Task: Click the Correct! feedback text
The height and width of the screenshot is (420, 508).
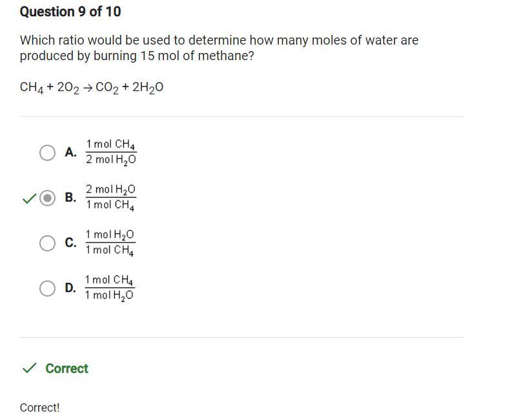Action: click(39, 408)
